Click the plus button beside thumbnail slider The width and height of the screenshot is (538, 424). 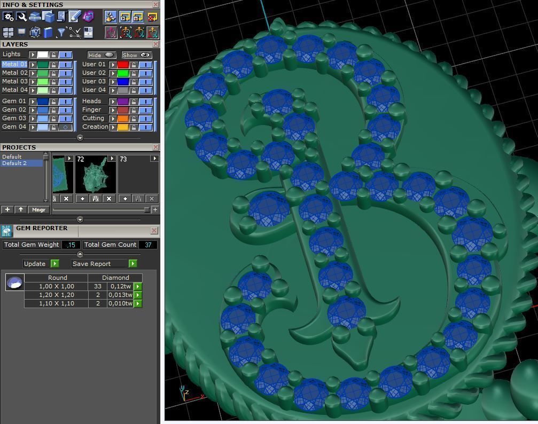pos(155,209)
